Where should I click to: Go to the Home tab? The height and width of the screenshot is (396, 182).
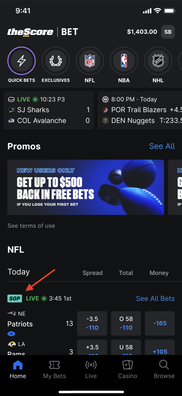[x=18, y=370]
